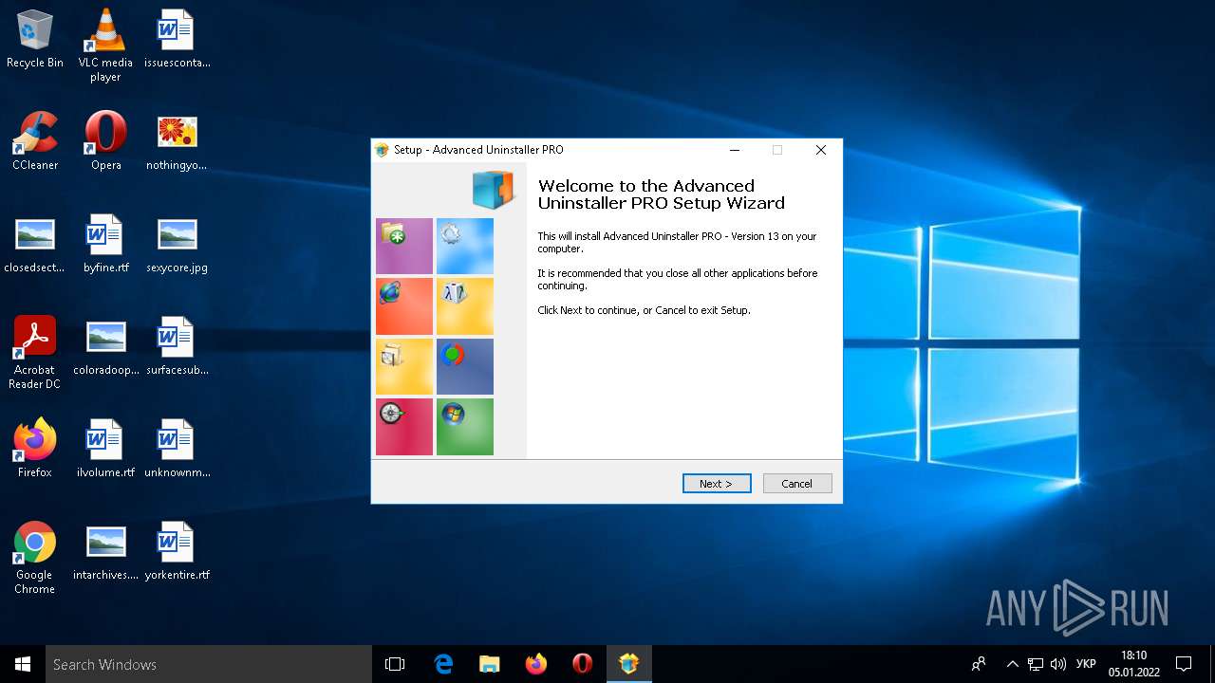Select the closedsect... image file icon
The image size is (1215, 683).
pos(35,244)
